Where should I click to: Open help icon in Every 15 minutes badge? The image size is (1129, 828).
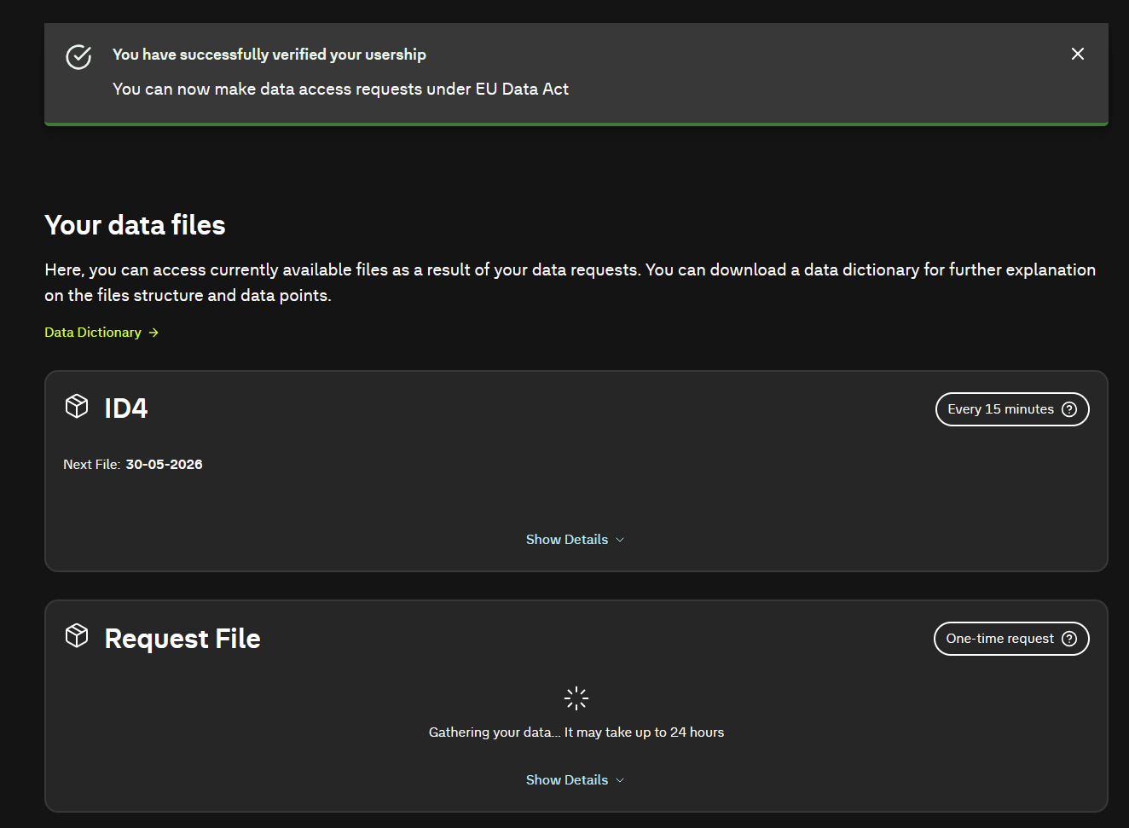coord(1069,409)
